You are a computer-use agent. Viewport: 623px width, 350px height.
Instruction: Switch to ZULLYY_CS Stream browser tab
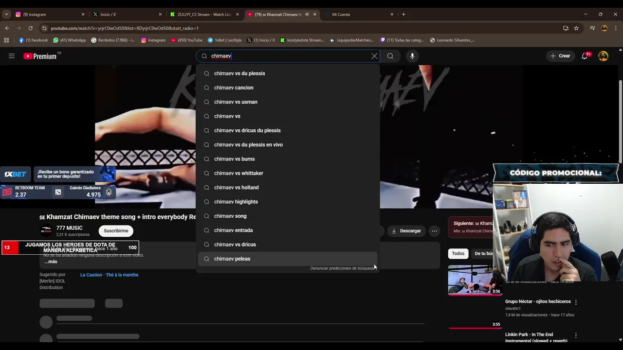[204, 15]
